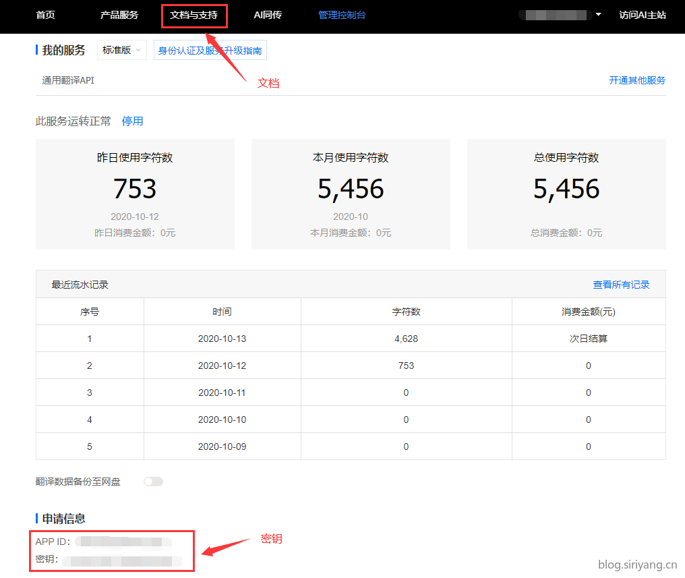685x578 pixels.
Task: Click the 昨日使用字符数 statistics card
Action: [135, 194]
